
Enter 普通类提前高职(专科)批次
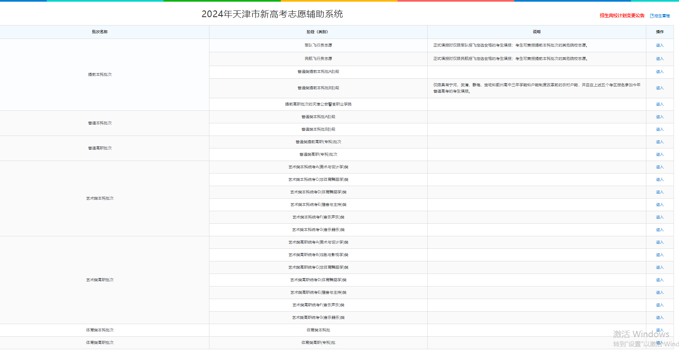pyautogui.click(x=659, y=142)
